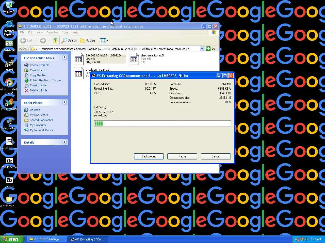325x243 pixels.
Task: Expand the Details panel
Action: click(x=64, y=142)
